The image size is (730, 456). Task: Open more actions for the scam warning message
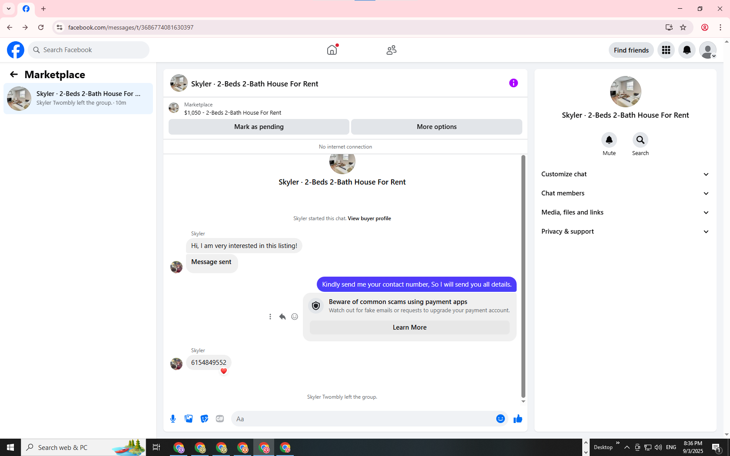[x=270, y=317]
